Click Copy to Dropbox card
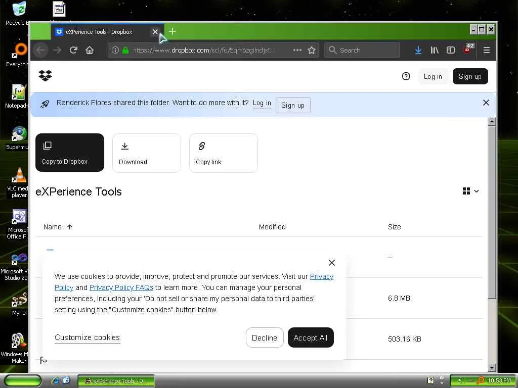 pyautogui.click(x=70, y=153)
